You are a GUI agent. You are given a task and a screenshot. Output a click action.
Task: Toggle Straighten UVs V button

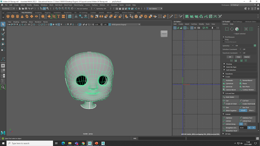point(253,128)
